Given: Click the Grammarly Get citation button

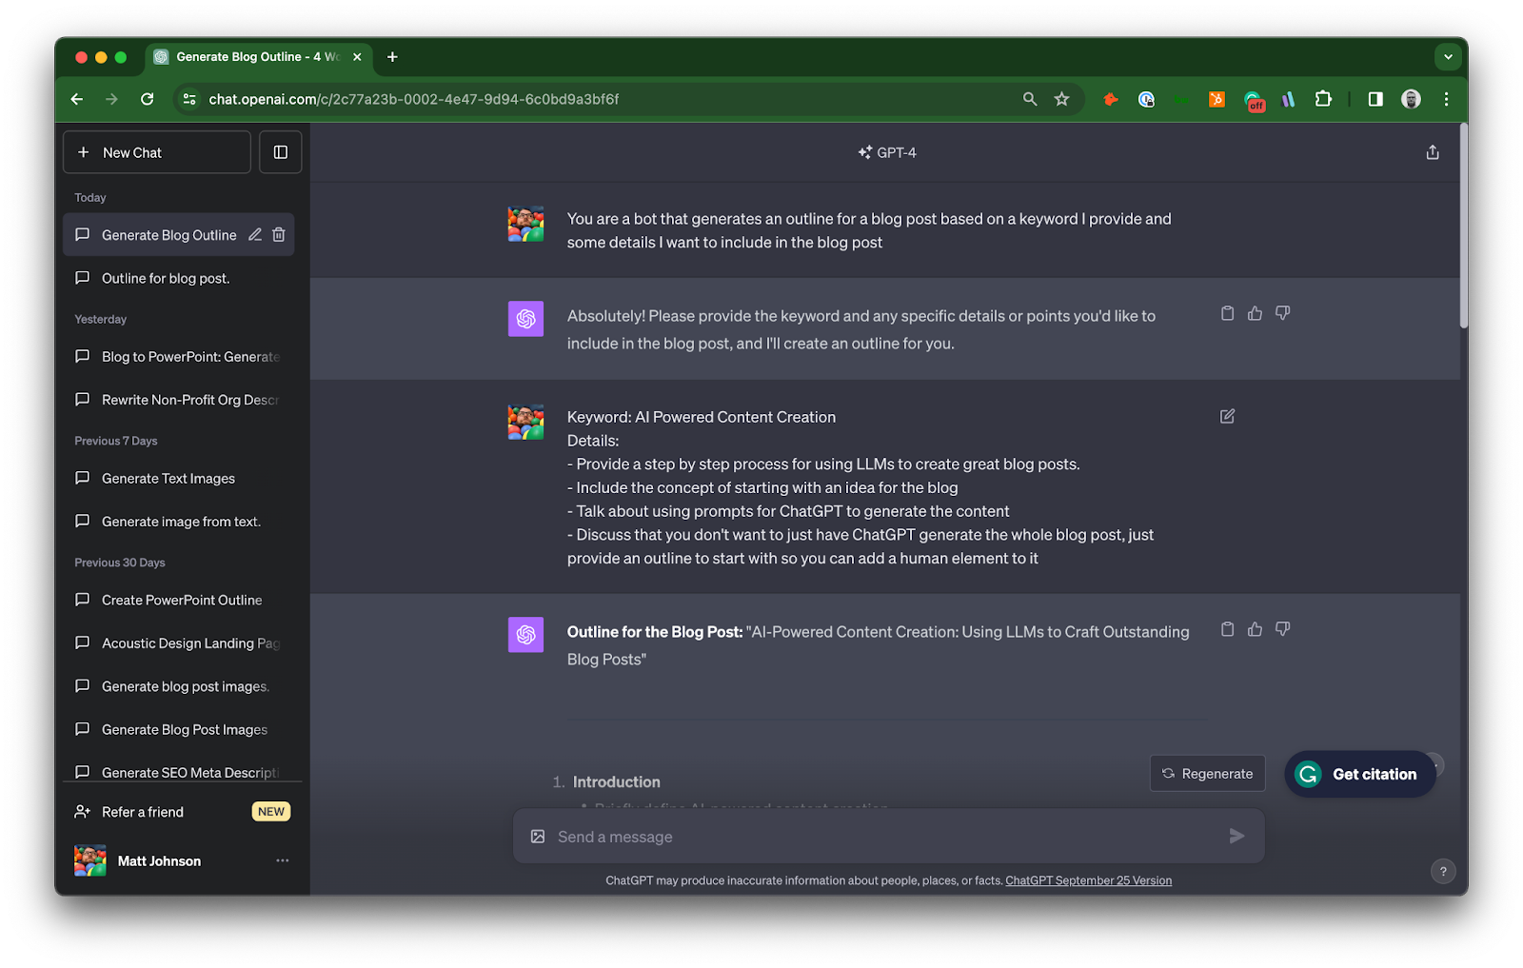Looking at the screenshot, I should 1359,774.
